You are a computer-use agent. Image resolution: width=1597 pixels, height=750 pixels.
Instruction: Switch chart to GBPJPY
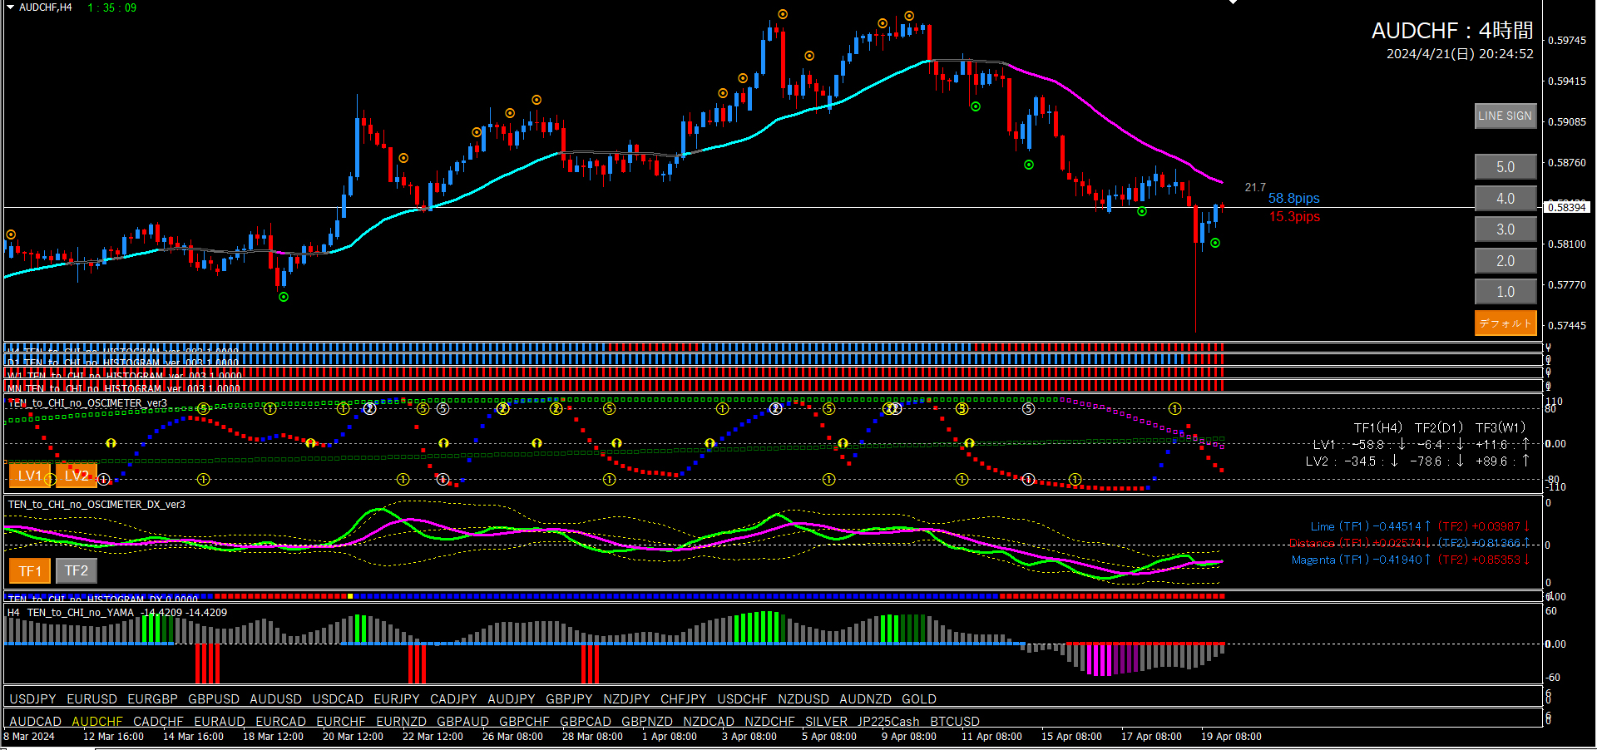point(569,699)
